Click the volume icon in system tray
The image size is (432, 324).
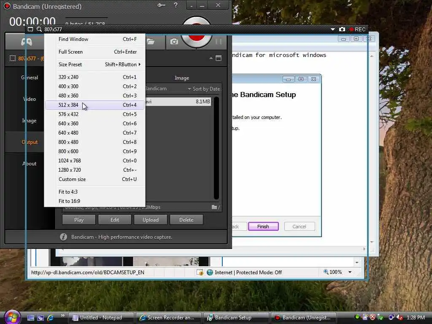[400, 317]
